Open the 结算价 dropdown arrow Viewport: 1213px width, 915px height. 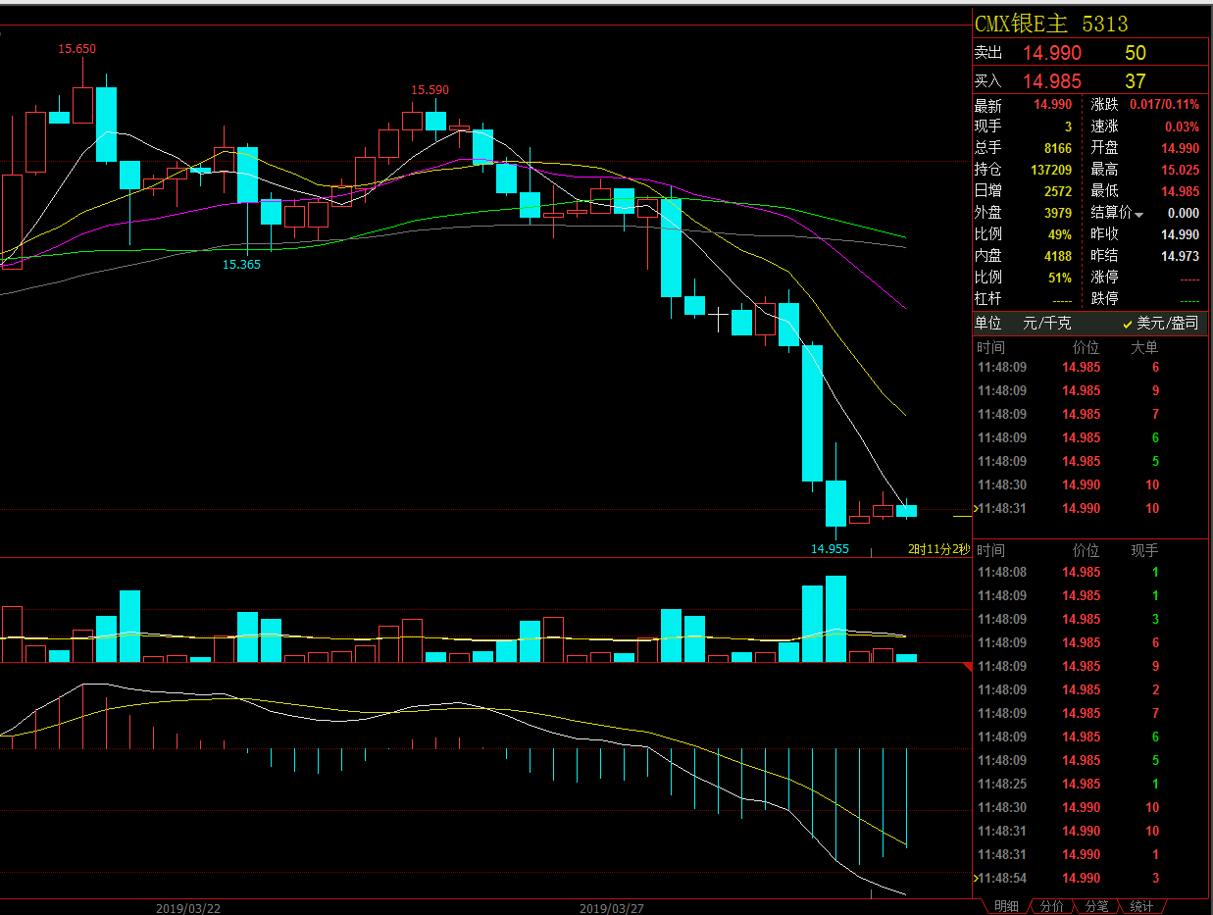click(x=1139, y=214)
